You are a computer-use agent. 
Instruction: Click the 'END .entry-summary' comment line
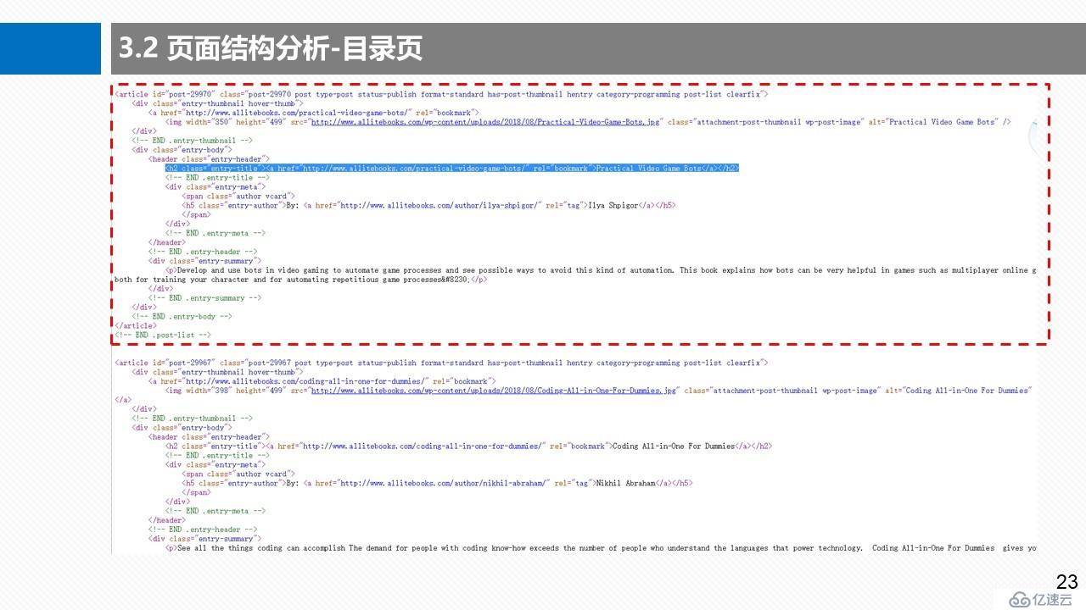(x=204, y=298)
